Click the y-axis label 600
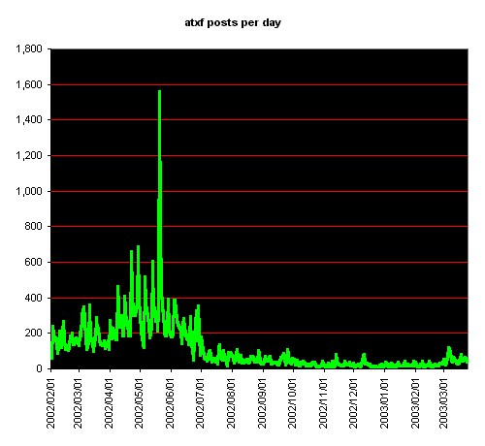The width and height of the screenshot is (485, 446). tap(33, 262)
